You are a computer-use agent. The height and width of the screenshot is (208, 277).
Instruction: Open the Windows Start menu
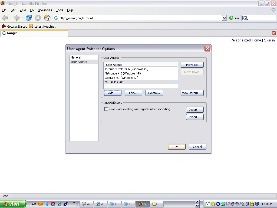pyautogui.click(x=13, y=204)
